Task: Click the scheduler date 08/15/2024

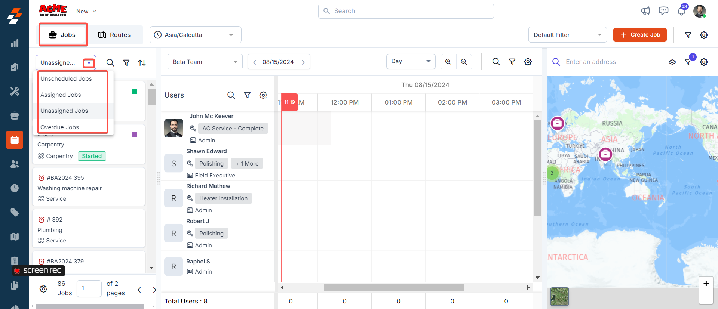Action: click(x=278, y=62)
